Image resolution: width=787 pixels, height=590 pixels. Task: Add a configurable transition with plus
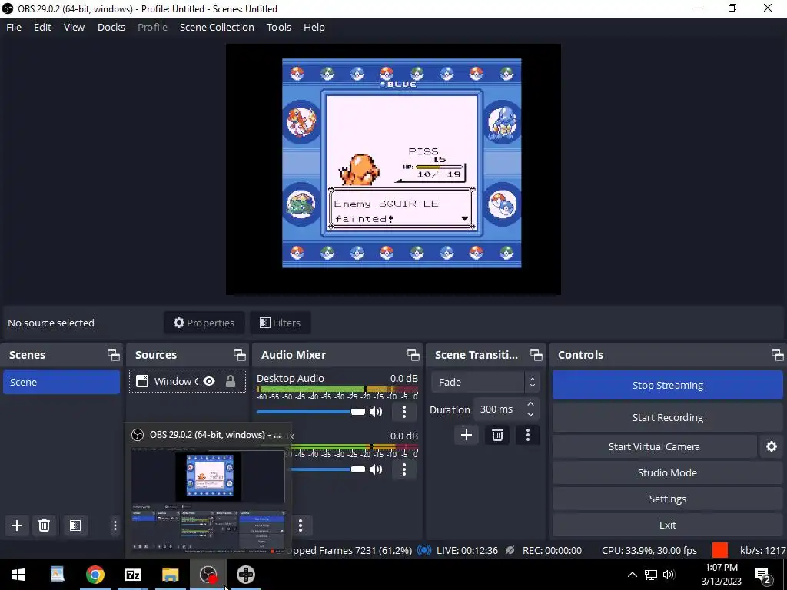pyautogui.click(x=467, y=435)
